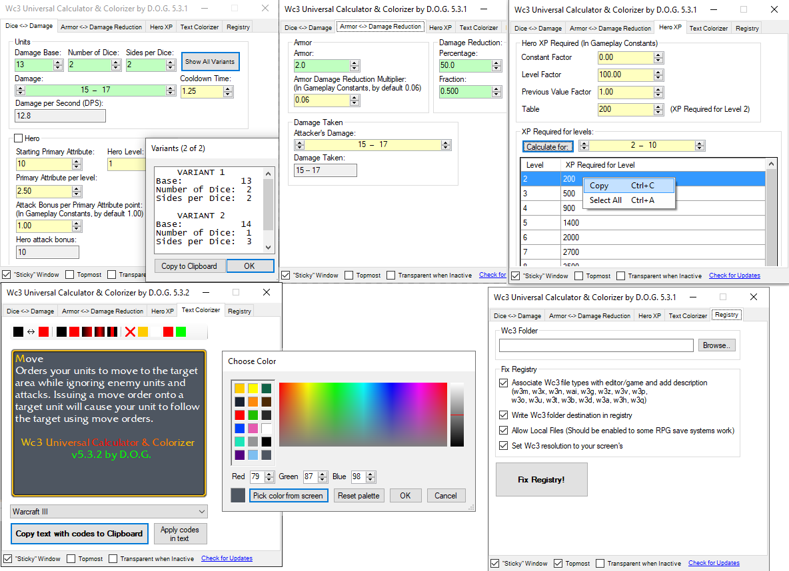This screenshot has width=789, height=571.
Task: Enable the Hero checkbox
Action: coord(19,138)
